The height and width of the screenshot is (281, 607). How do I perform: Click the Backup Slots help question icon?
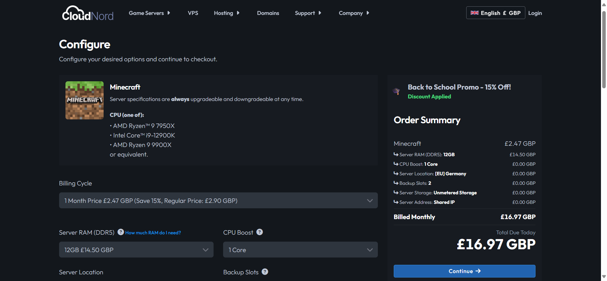click(265, 272)
